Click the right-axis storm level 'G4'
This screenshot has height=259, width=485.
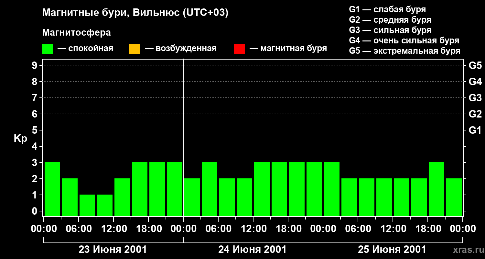click(x=475, y=82)
